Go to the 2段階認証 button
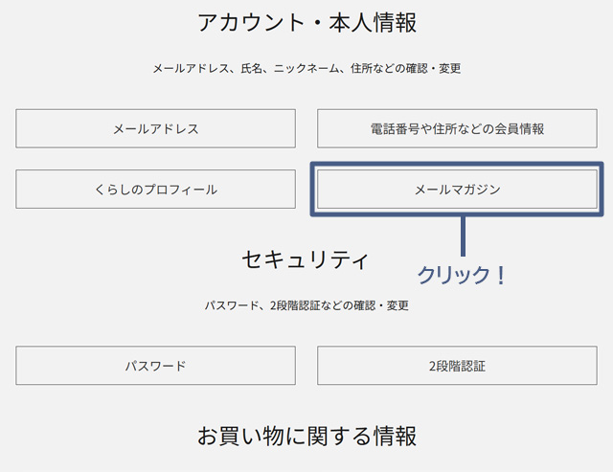Image resolution: width=613 pixels, height=472 pixels. coord(457,366)
